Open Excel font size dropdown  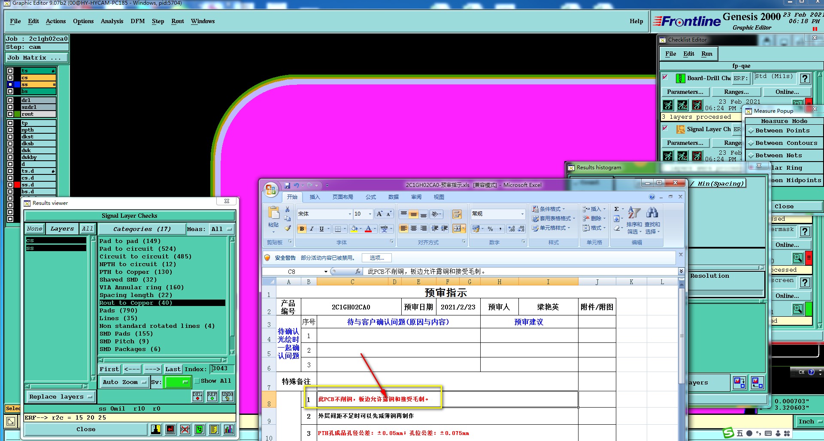click(x=370, y=214)
